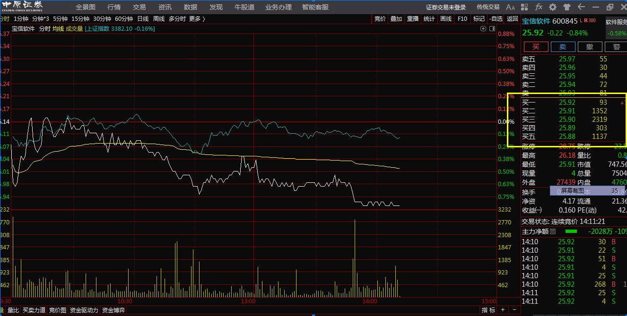Click the 警 alert button

point(617,47)
